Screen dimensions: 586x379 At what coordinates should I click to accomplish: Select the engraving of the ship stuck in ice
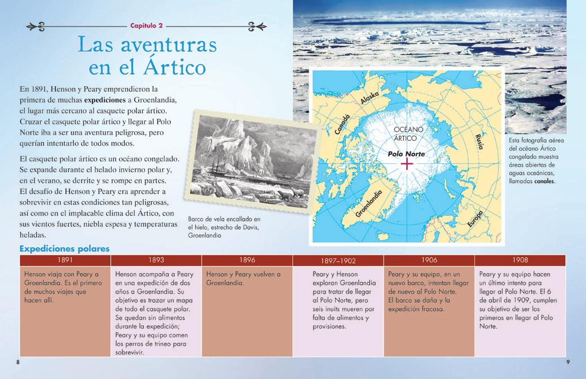(x=251, y=162)
